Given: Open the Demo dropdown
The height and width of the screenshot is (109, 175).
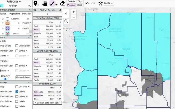Looking at the screenshot, I should click(5, 56).
